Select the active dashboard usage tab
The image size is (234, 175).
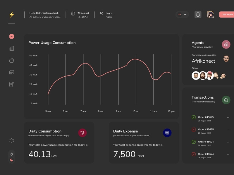12,37
